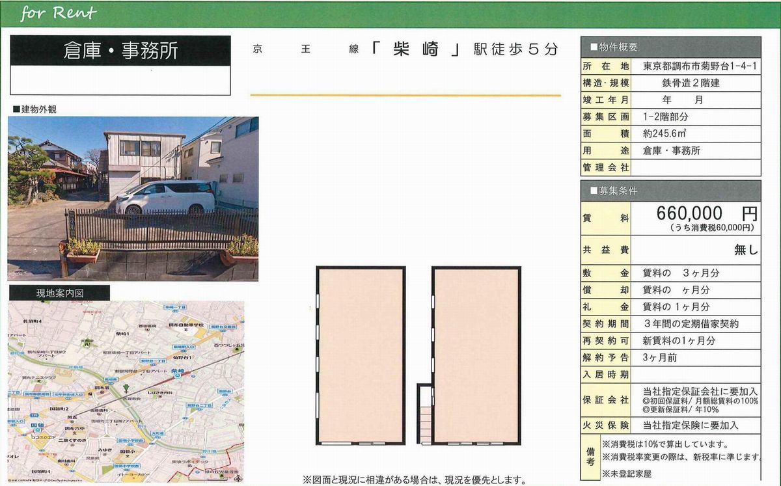Click the 現地案内図 map label
The image size is (781, 486).
[x=59, y=293]
